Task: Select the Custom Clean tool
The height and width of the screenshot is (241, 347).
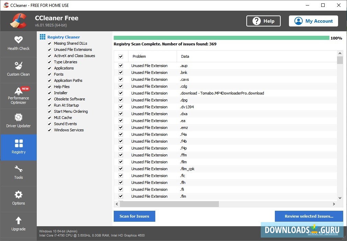Action: 19,70
